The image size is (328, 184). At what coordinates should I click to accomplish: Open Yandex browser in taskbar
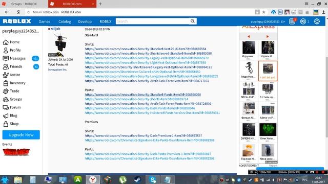(93, 179)
